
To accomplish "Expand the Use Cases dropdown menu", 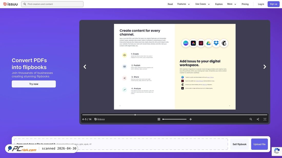I will coord(203,4).
